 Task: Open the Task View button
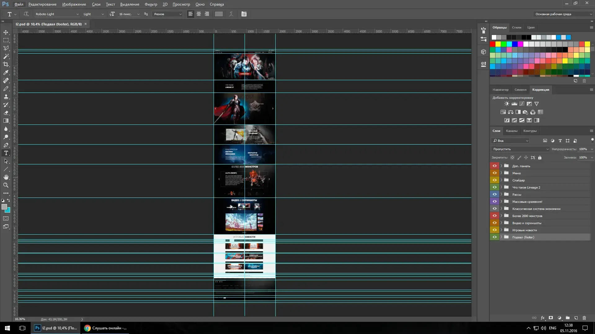[x=22, y=328]
